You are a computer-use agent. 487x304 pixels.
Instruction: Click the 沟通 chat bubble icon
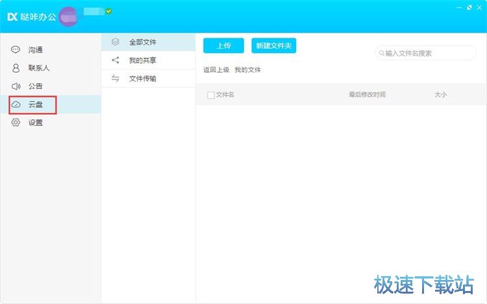coord(16,50)
